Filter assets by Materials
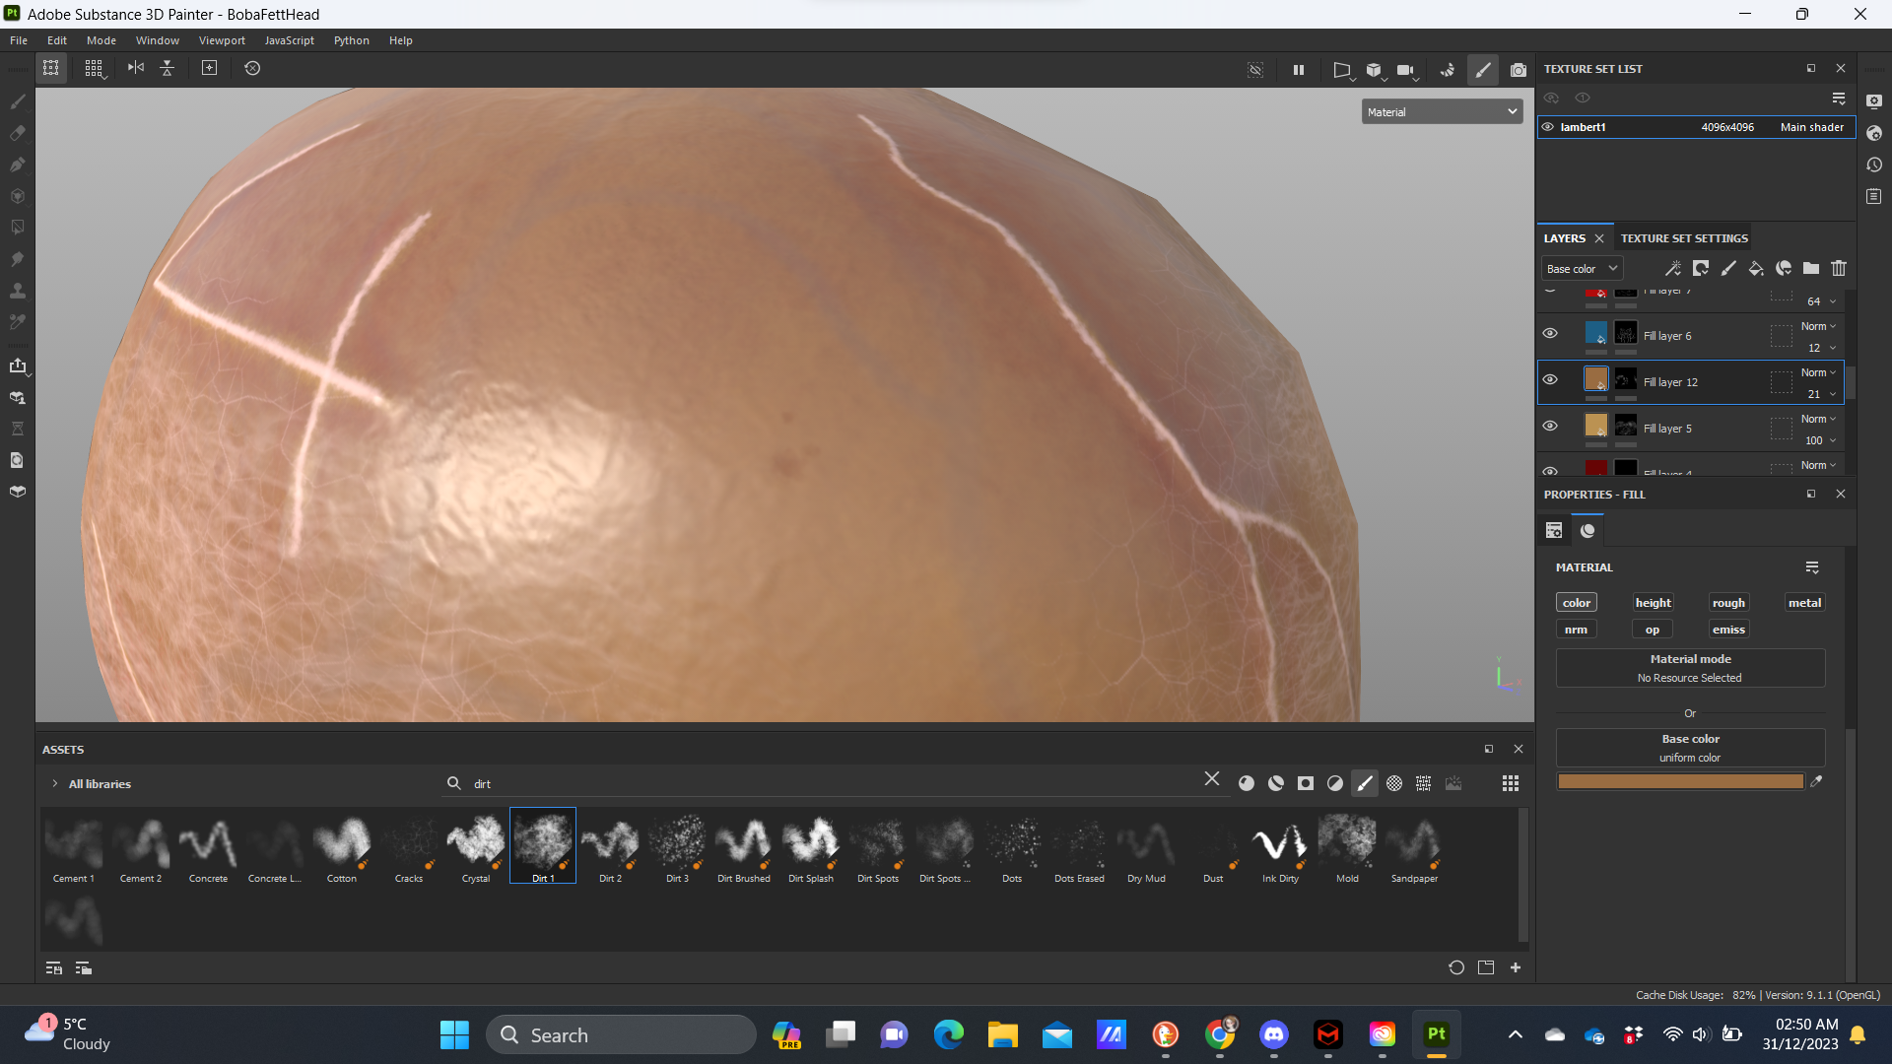The width and height of the screenshot is (1892, 1064). click(x=1247, y=783)
